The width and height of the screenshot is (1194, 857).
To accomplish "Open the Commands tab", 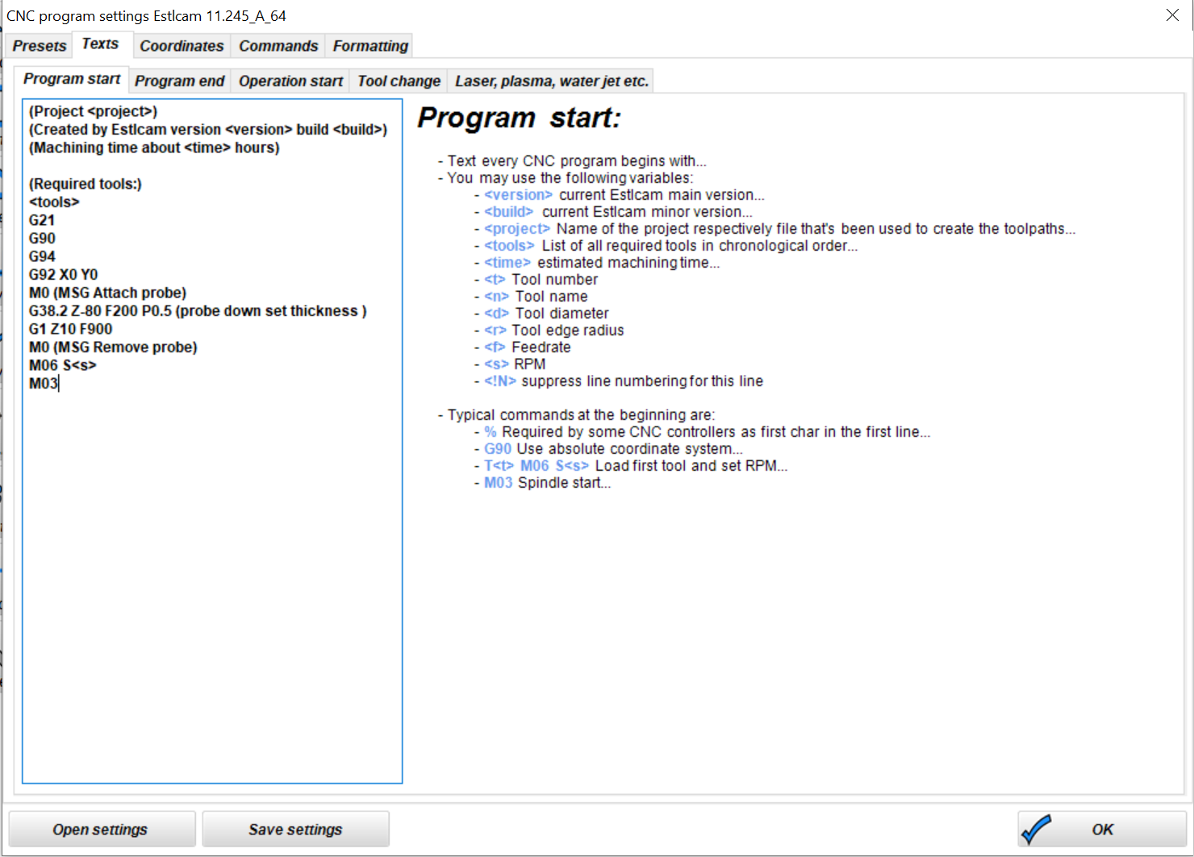I will 278,46.
